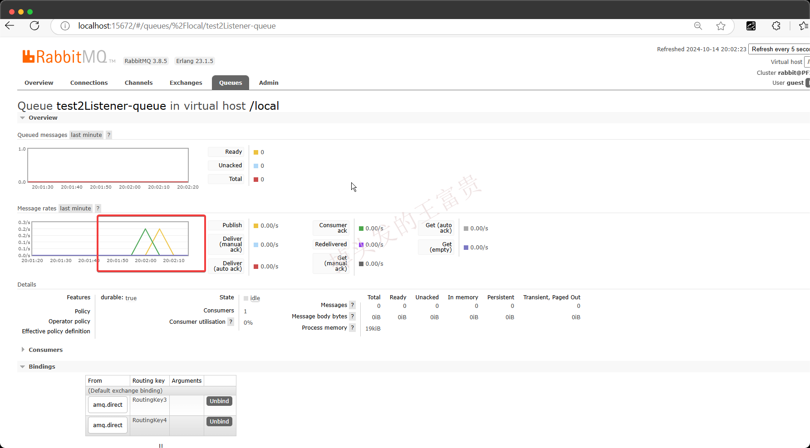This screenshot has height=448, width=810.
Task: Click the Refreshed timestamp text
Action: (702, 49)
